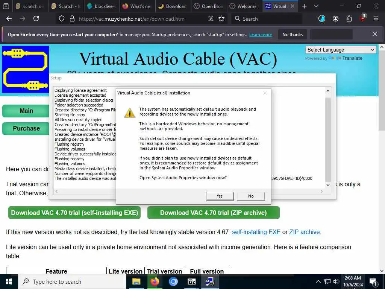The height and width of the screenshot is (289, 385).
Task: Open the Main page button
Action: (x=26, y=111)
